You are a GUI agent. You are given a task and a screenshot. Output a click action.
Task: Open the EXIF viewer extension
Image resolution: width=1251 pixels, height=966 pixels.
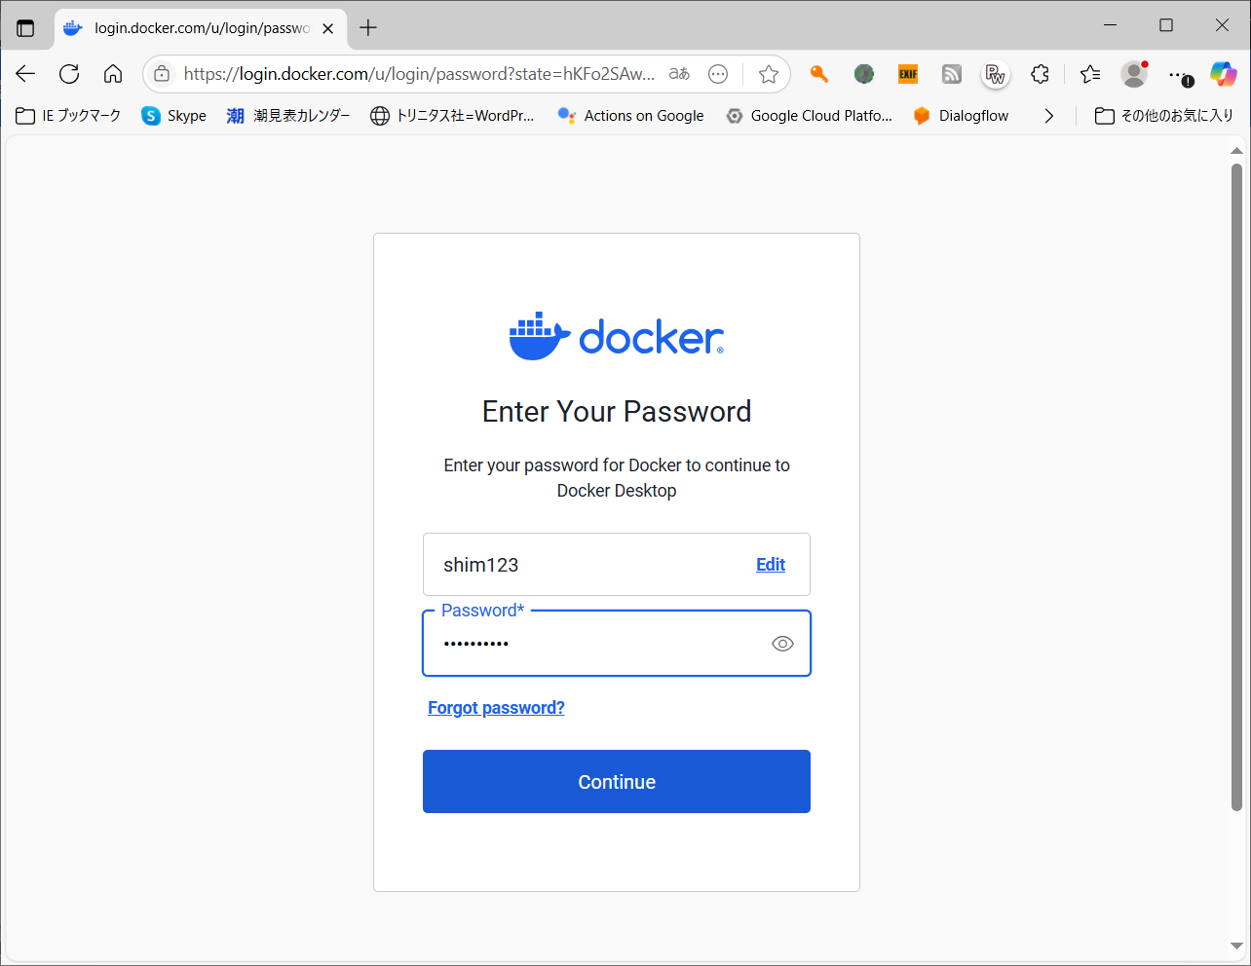click(x=907, y=74)
